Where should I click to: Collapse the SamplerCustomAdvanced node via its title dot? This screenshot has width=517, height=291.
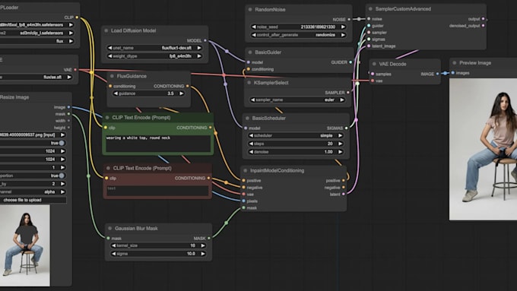(x=370, y=9)
